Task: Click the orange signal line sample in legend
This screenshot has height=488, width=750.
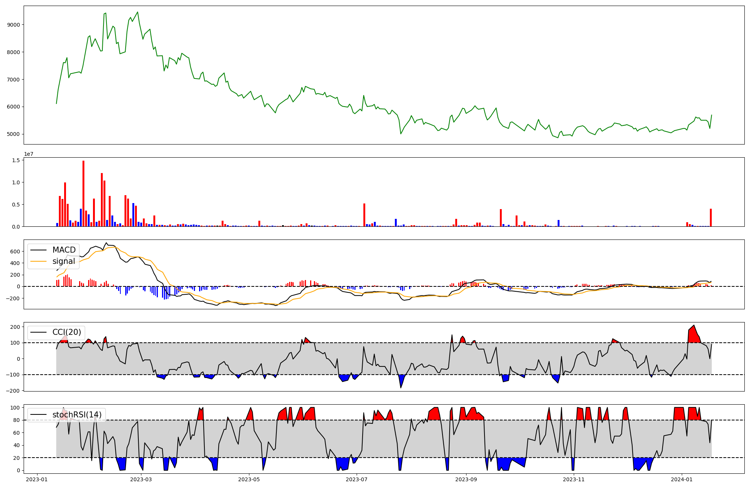Action: pyautogui.click(x=38, y=261)
